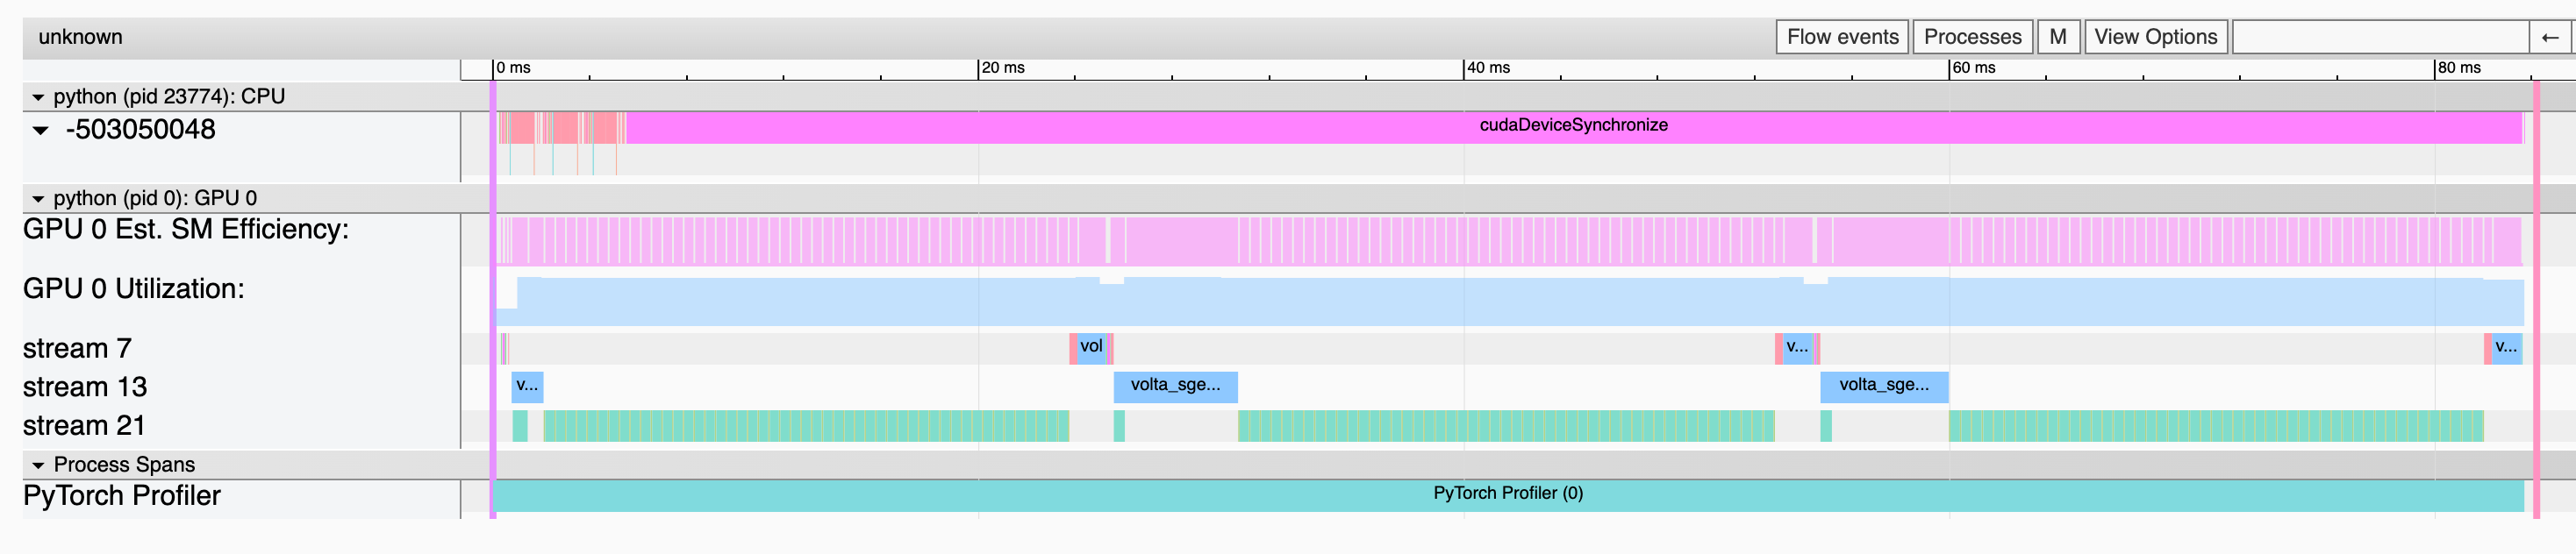Image resolution: width=2576 pixels, height=554 pixels.
Task: Click the M metadata button
Action: 2058,37
